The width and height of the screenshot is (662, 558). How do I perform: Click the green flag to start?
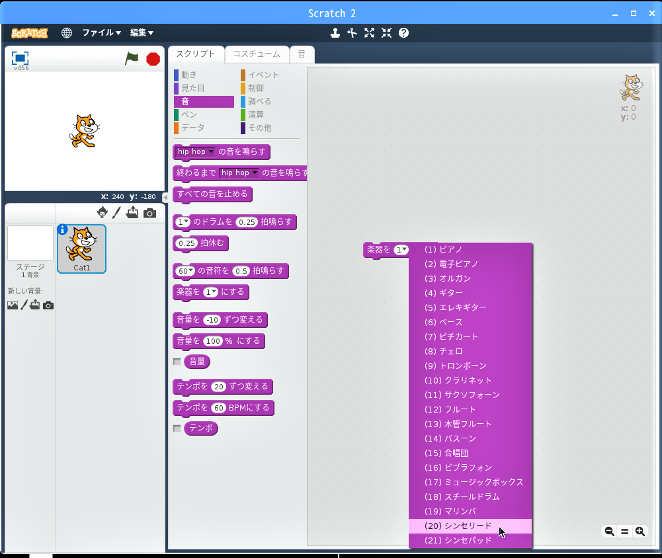click(132, 59)
